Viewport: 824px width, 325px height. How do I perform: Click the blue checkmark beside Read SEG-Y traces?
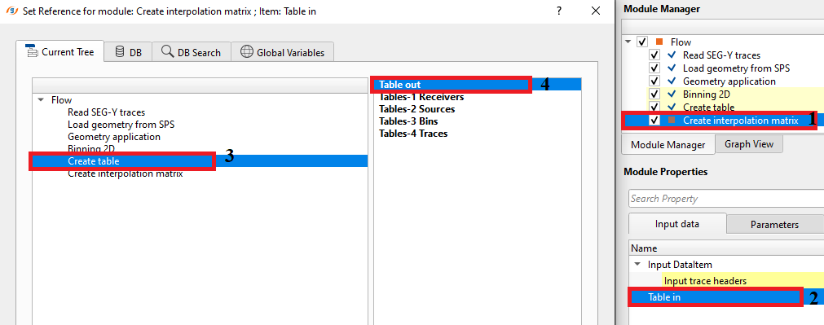672,55
